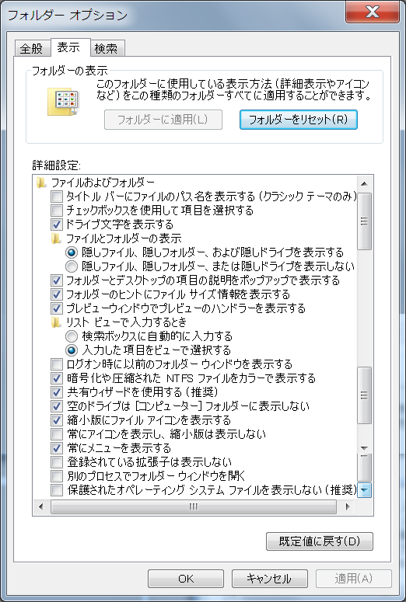Click the キャンセル button
Viewport: 406px width, 602px height.
pyautogui.click(x=270, y=579)
